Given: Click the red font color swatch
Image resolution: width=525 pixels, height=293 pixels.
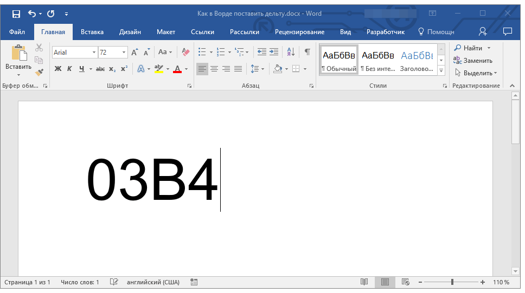Looking at the screenshot, I should [x=177, y=69].
